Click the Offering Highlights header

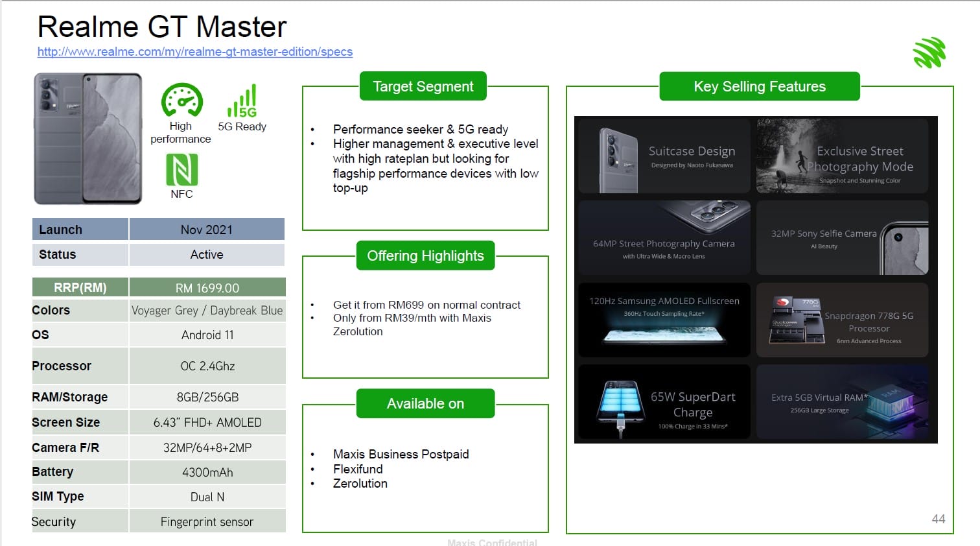click(x=425, y=255)
